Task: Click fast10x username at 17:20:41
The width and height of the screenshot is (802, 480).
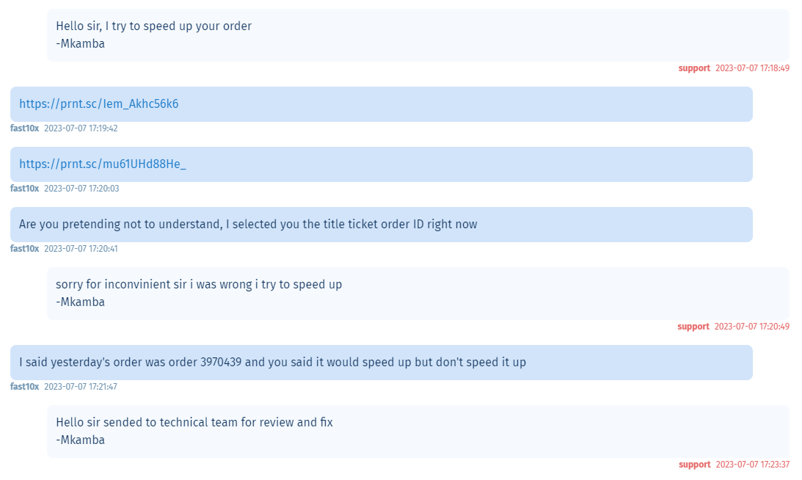Action: 24,249
